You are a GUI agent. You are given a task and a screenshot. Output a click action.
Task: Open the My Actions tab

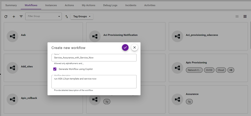(x=89, y=5)
